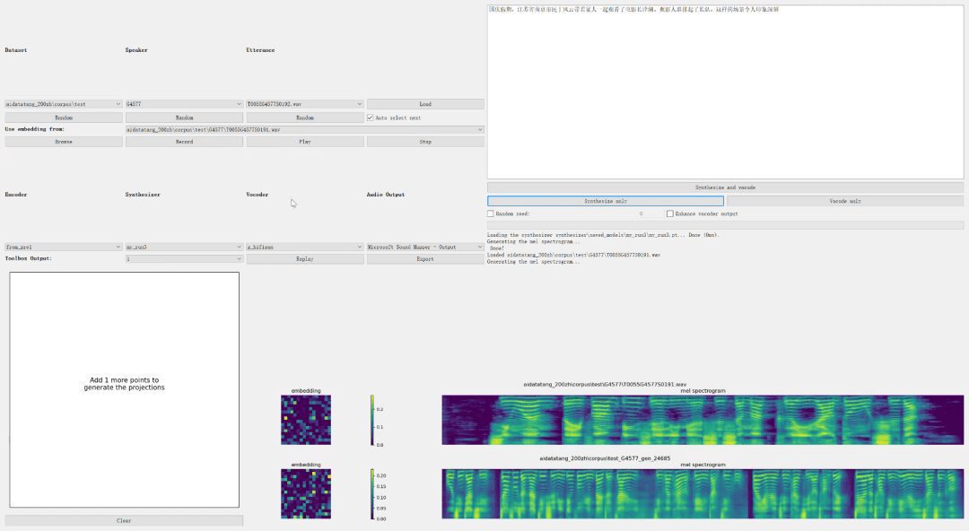The image size is (969, 531).
Task: Play the selected utterance
Action: point(305,142)
